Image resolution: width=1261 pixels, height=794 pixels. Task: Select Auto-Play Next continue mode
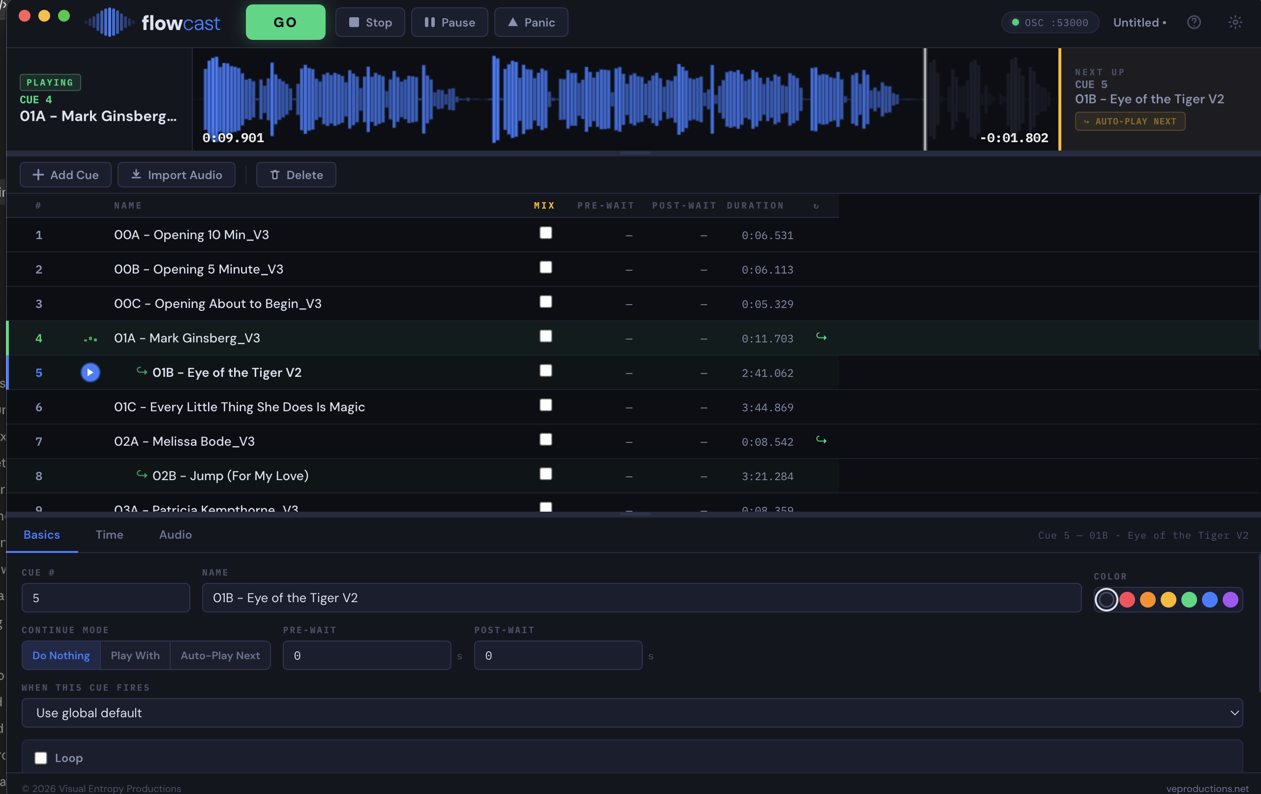(220, 656)
